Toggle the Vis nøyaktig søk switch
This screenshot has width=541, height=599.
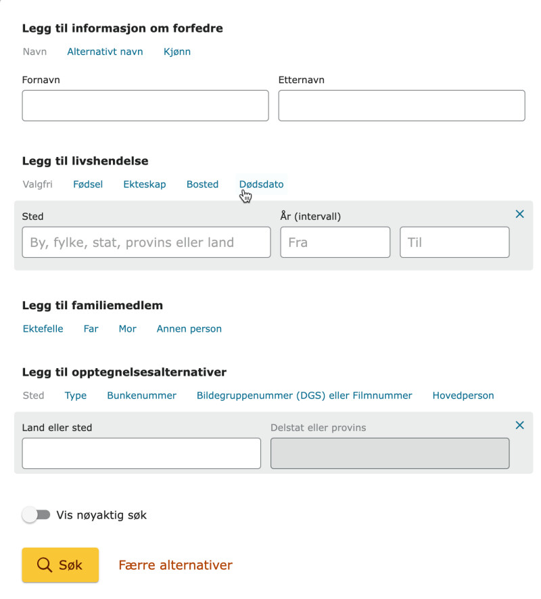36,515
